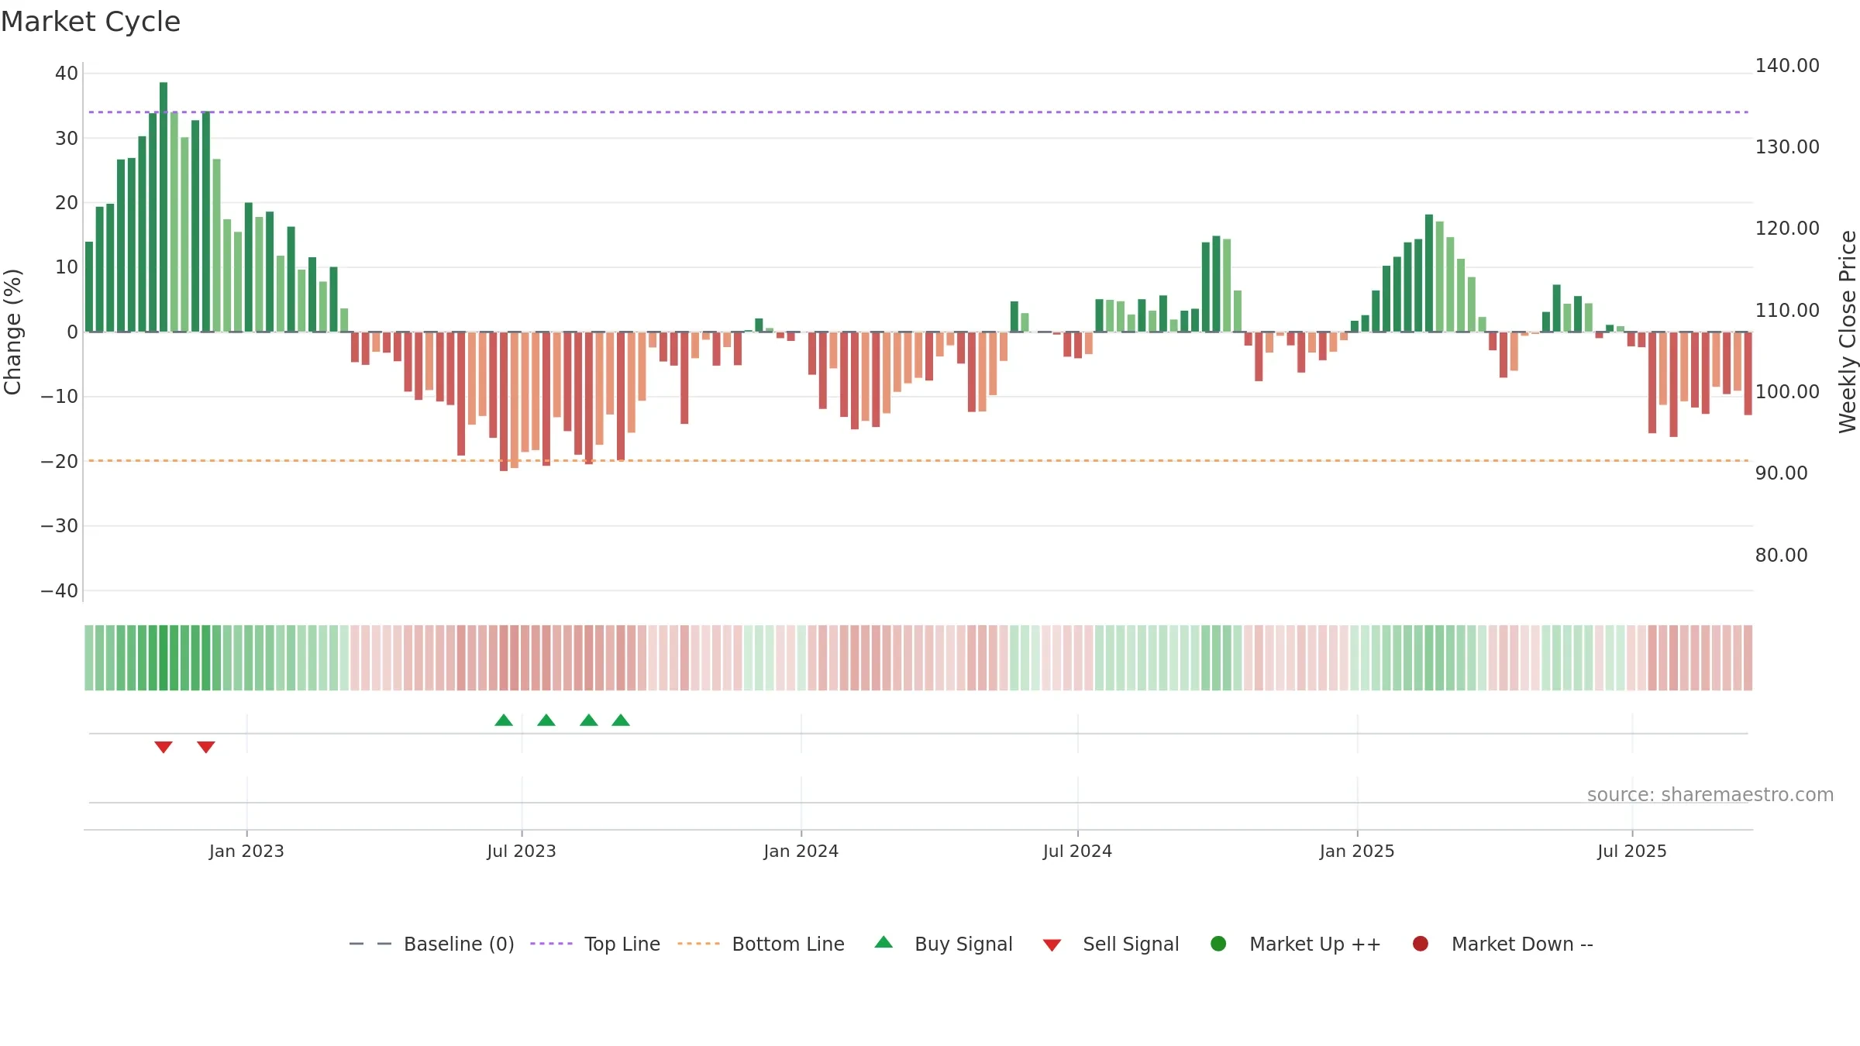Click the Jul 2024 axis label

(x=1078, y=851)
